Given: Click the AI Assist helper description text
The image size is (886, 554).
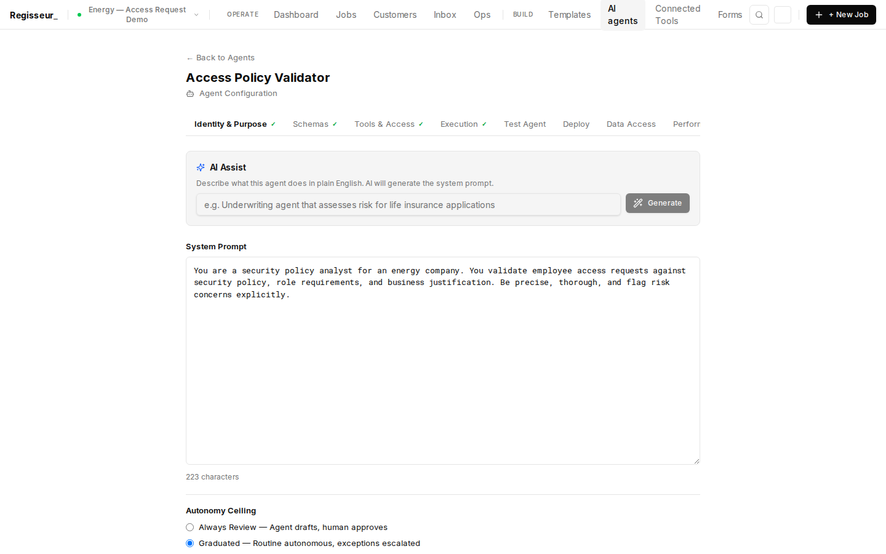Looking at the screenshot, I should [345, 183].
